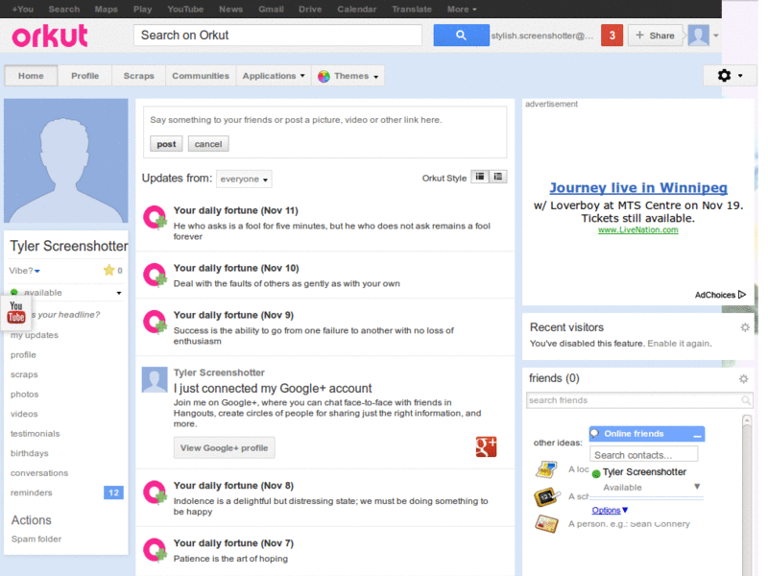Open the Communities tab
Screen dimensions: 768x576
click(201, 76)
